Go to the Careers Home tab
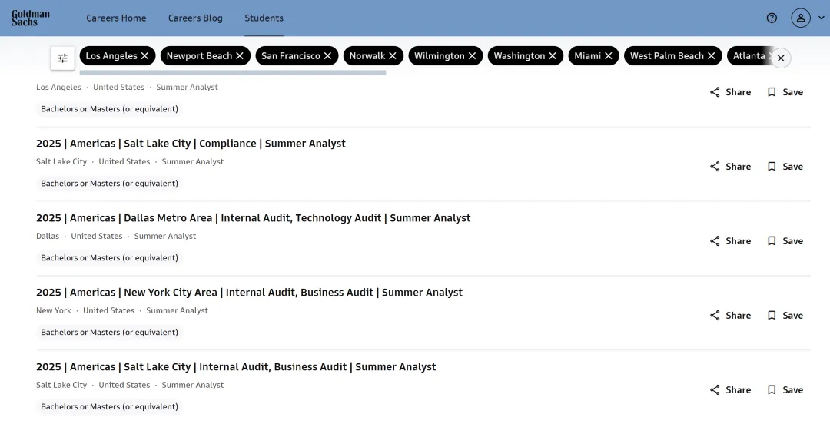Screen dimensions: 830x424 [x=117, y=18]
